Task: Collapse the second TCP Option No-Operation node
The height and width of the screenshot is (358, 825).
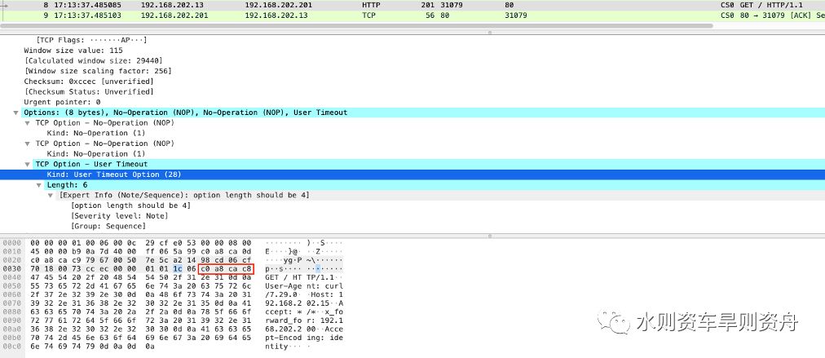Action: (28, 144)
